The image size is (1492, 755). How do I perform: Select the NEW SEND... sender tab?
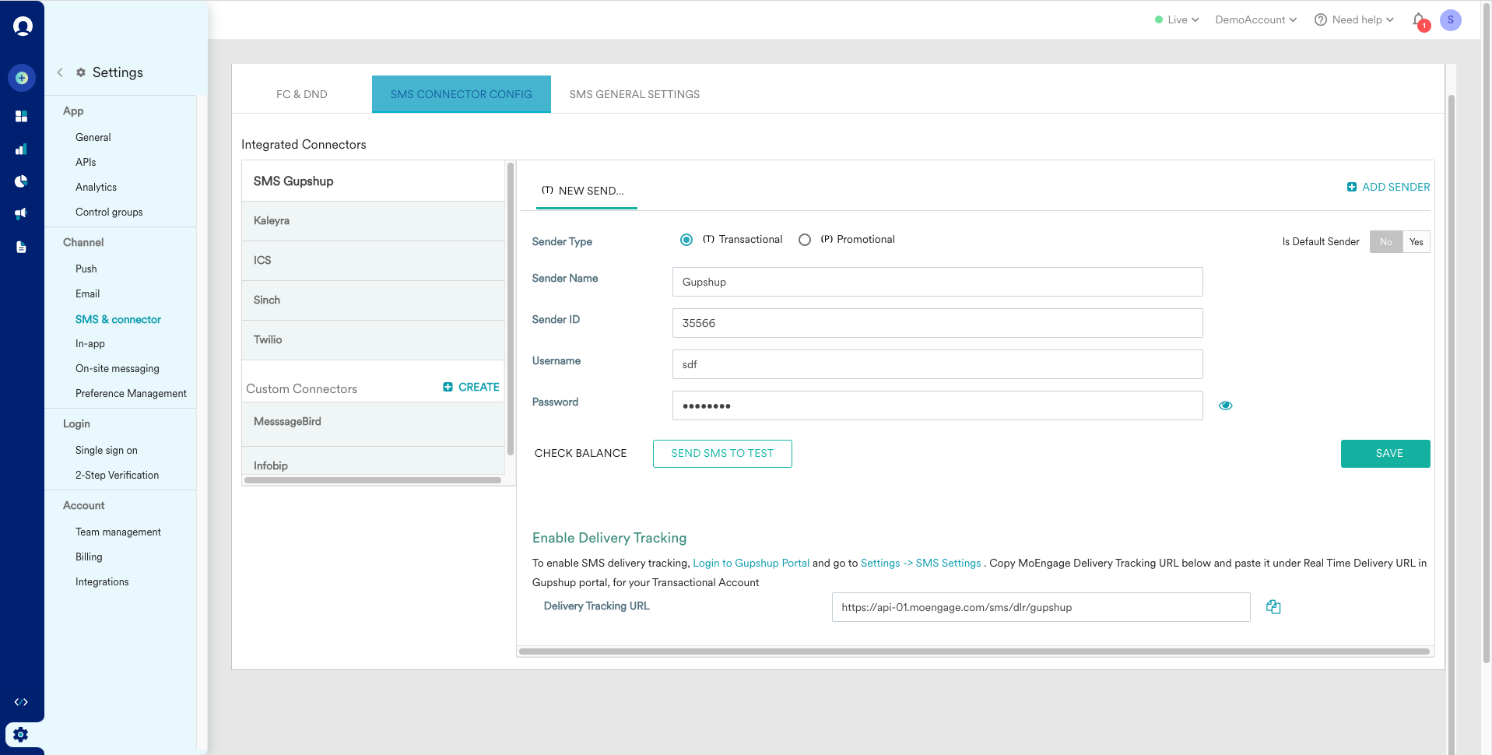click(x=587, y=191)
